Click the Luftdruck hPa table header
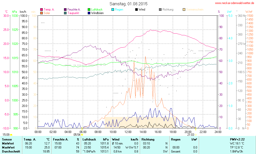This screenshot has height=154, width=256. [x=96, y=139]
